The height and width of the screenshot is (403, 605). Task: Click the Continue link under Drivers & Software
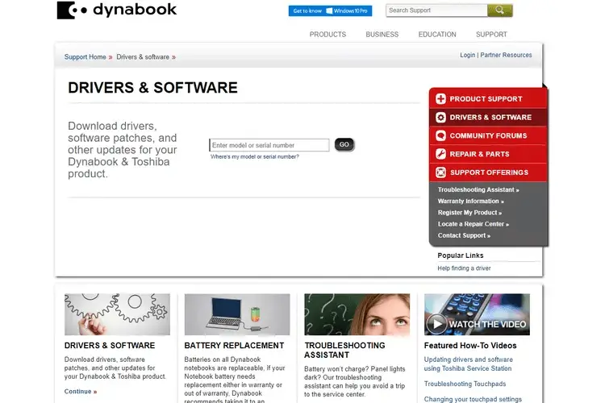pyautogui.click(x=80, y=392)
